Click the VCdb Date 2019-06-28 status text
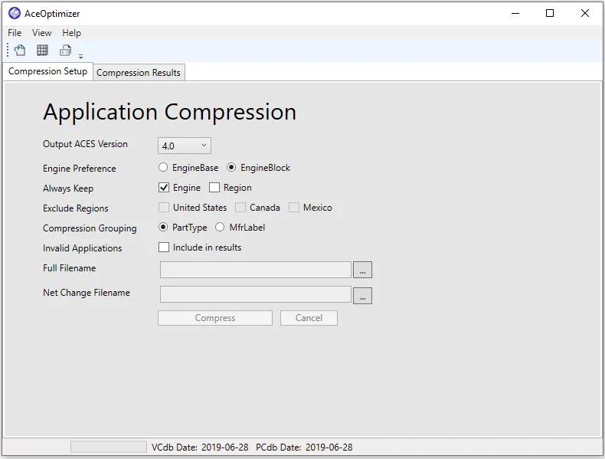Viewport: 605px width, 459px height. point(200,448)
